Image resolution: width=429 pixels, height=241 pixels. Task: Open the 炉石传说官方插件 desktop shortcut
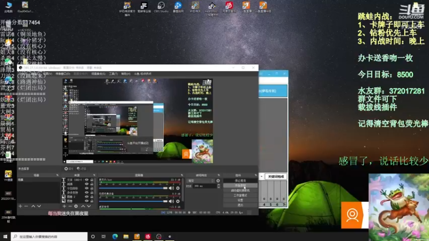127,8
